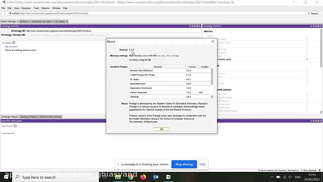The image size is (323, 182).
Task: Open the Window menu
Action: pyautogui.click(x=56, y=8)
